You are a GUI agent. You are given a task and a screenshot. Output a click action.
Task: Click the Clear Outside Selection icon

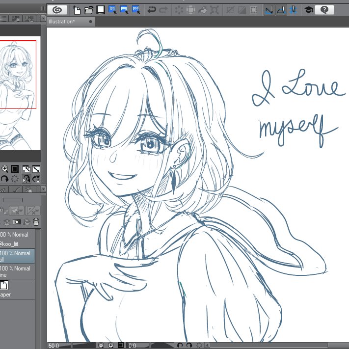click(191, 10)
